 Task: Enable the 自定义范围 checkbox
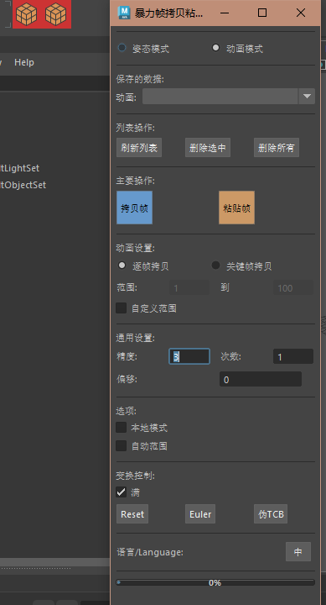point(122,308)
